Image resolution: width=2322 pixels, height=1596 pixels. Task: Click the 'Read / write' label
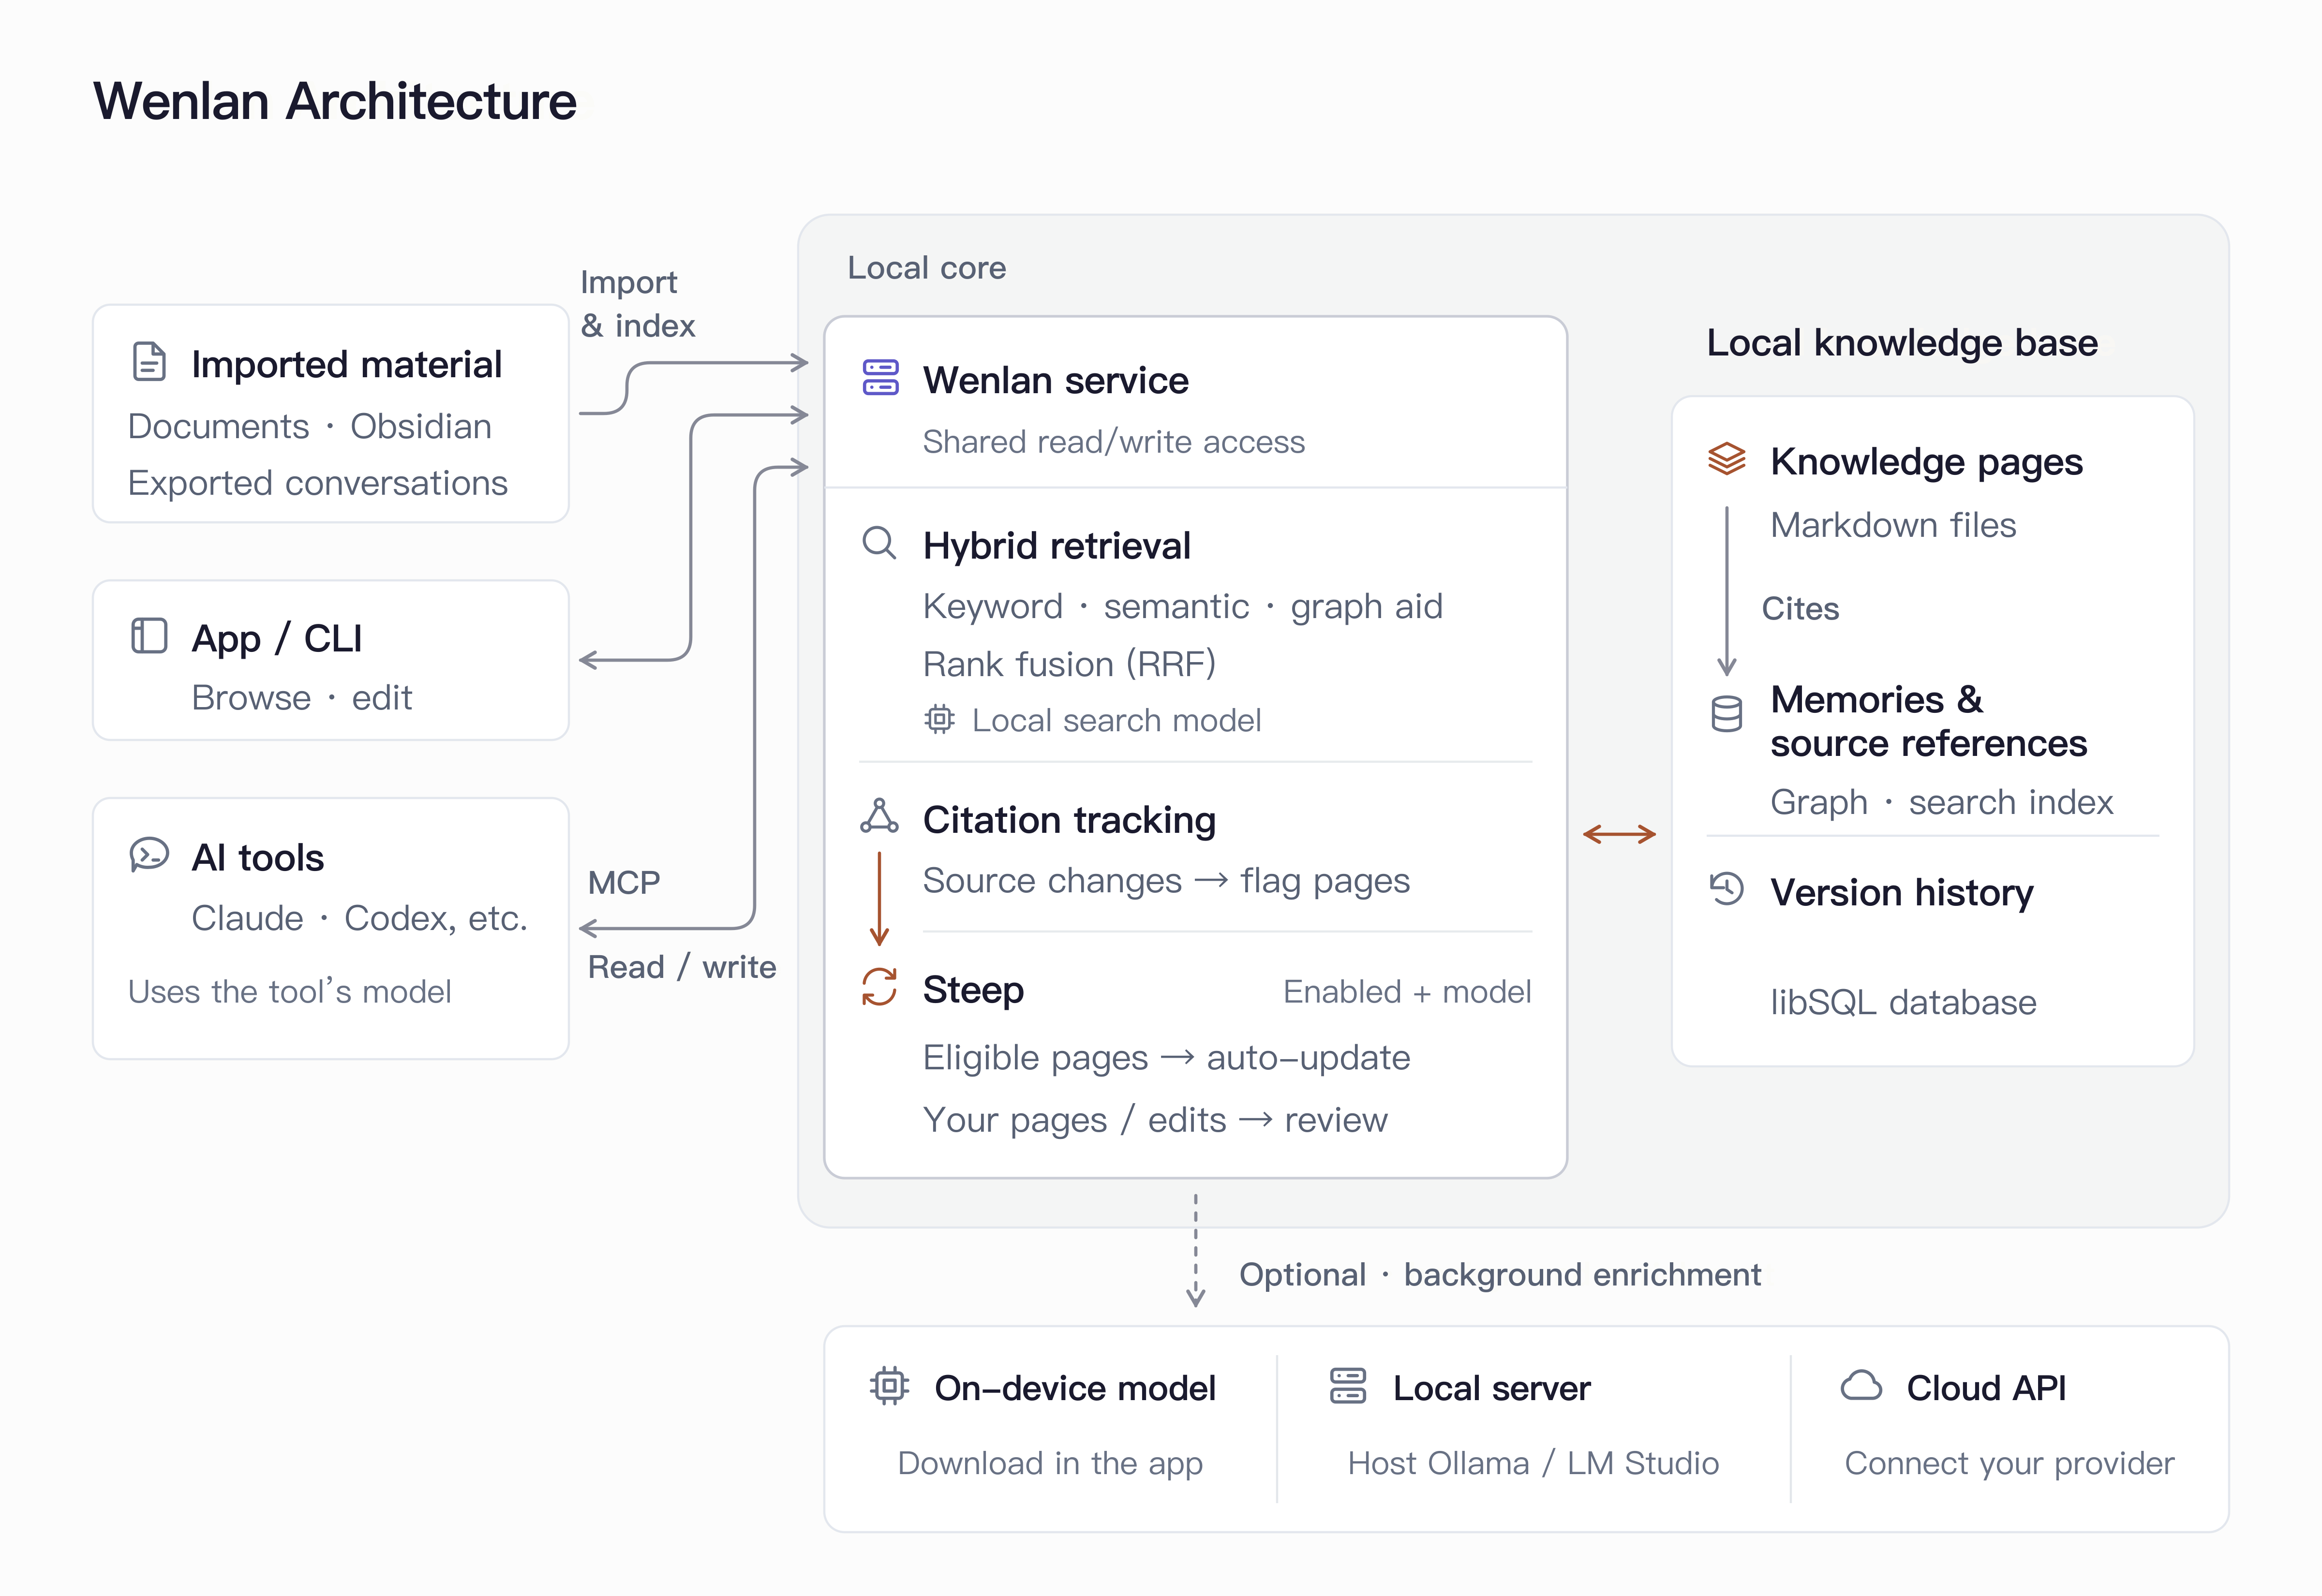coord(682,967)
